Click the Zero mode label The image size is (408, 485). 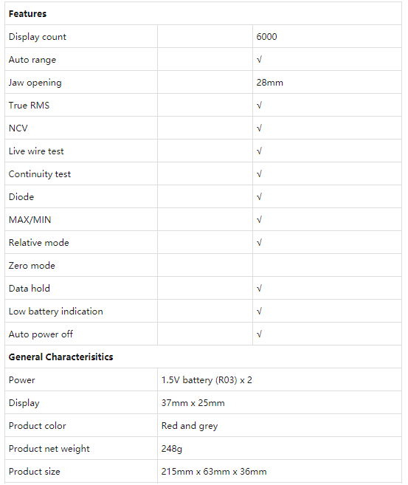pyautogui.click(x=32, y=266)
